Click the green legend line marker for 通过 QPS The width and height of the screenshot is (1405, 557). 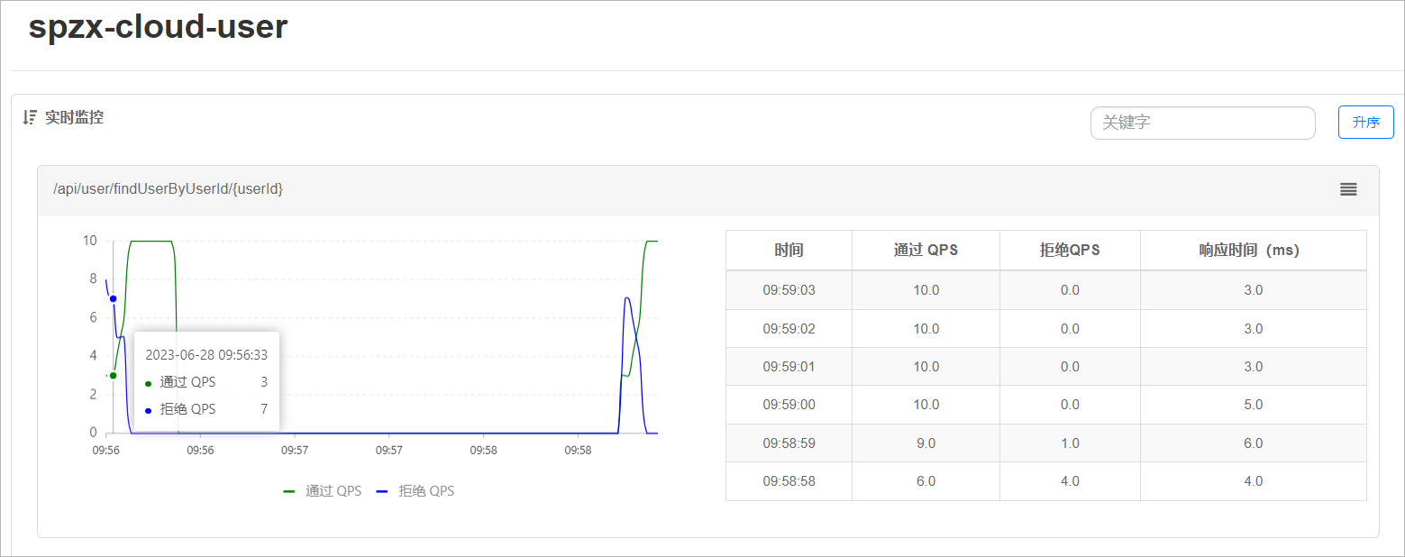pos(289,491)
